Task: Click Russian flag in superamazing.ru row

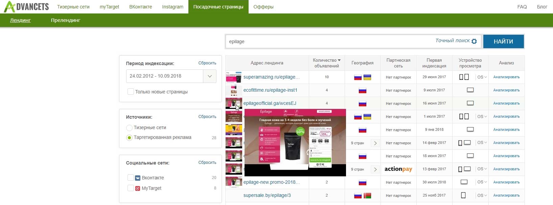Action: (358, 77)
